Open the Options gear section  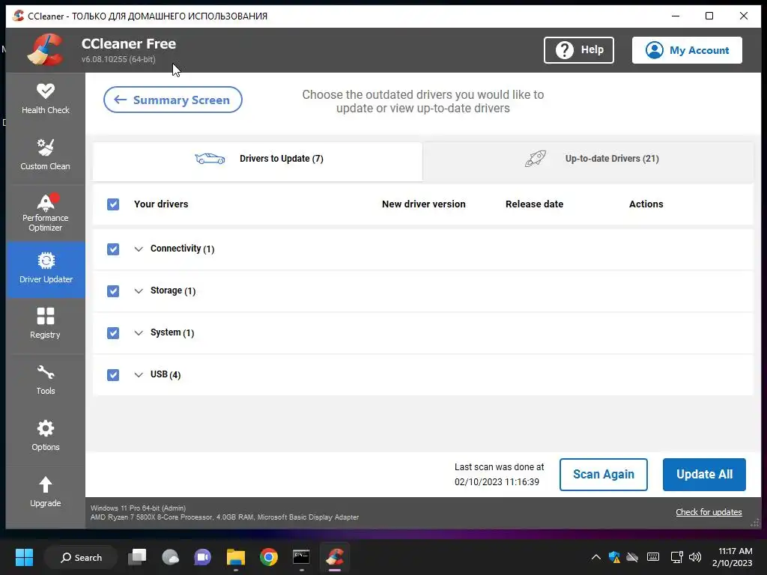46,436
